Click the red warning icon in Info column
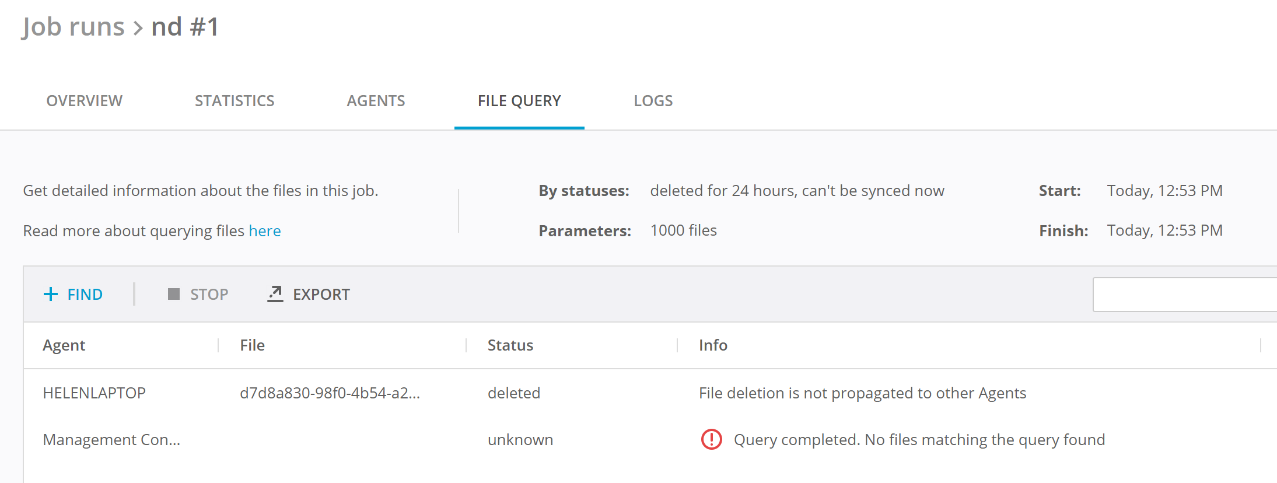 point(711,439)
